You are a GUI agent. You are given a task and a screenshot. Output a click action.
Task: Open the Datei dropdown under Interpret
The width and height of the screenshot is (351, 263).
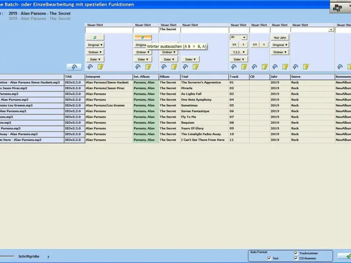pos(95,60)
